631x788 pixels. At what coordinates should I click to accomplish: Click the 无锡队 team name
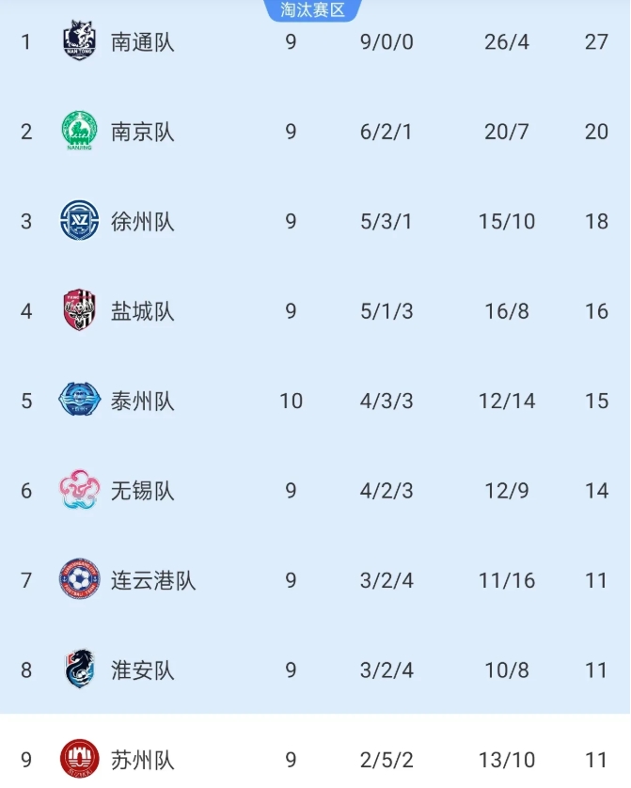143,491
